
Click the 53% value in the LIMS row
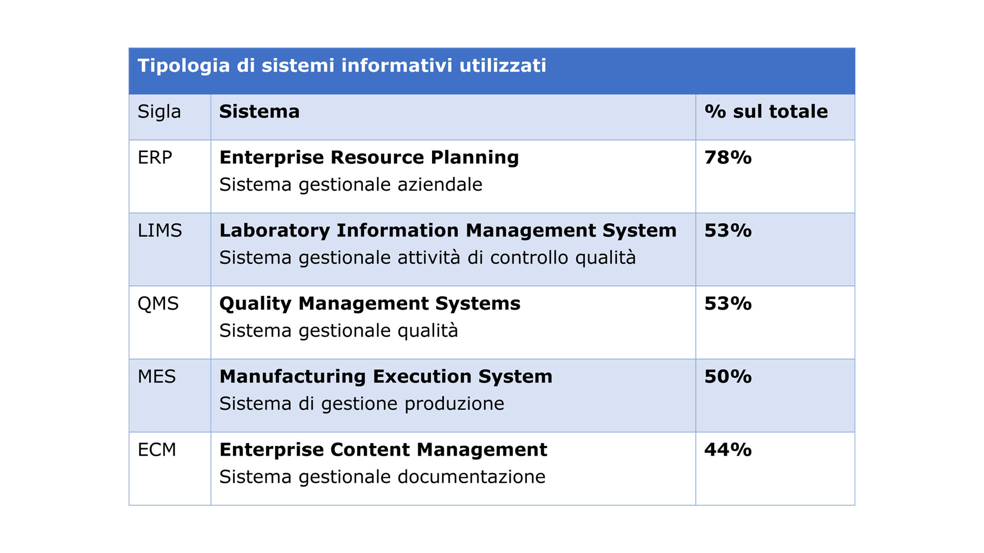tap(728, 231)
